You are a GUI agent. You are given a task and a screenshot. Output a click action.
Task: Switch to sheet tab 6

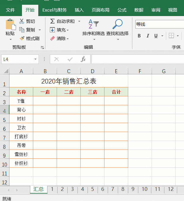point(103,189)
